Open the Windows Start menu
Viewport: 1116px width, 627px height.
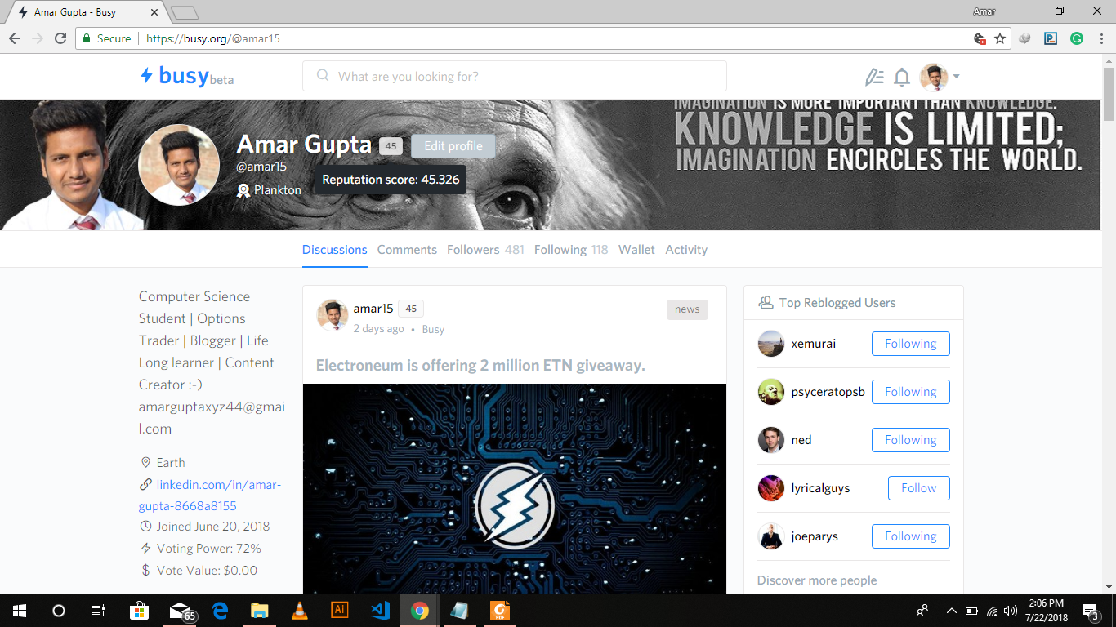pos(20,611)
